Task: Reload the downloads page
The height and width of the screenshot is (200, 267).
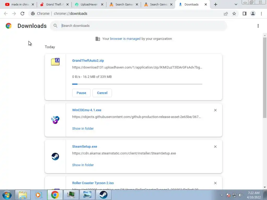Action: [x=22, y=14]
